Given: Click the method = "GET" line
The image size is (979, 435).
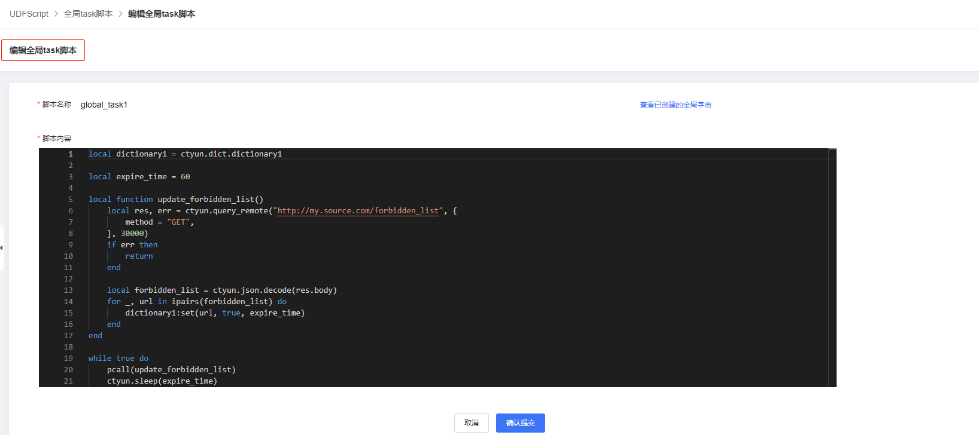Looking at the screenshot, I should pyautogui.click(x=159, y=222).
